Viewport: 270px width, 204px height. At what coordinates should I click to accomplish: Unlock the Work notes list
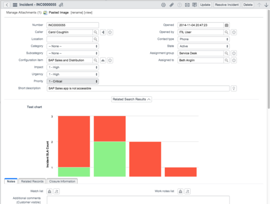tap(180, 192)
